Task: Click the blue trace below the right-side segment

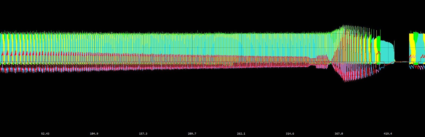Action: (411, 67)
